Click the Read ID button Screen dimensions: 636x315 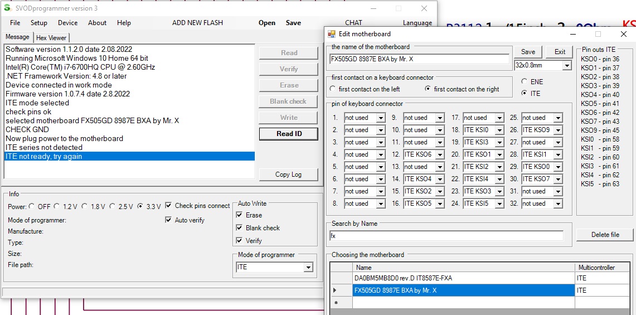(x=289, y=134)
